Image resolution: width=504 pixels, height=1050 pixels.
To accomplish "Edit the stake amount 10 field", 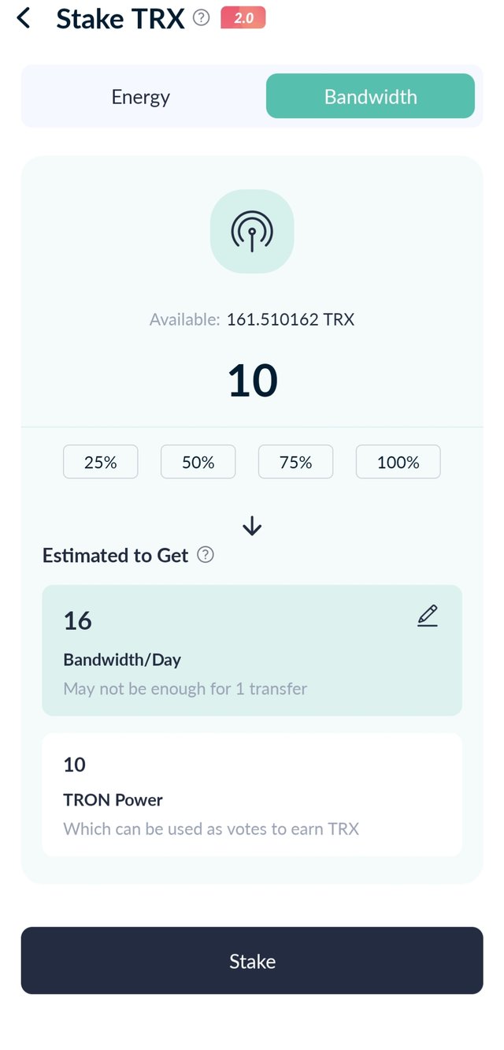I will pos(252,380).
